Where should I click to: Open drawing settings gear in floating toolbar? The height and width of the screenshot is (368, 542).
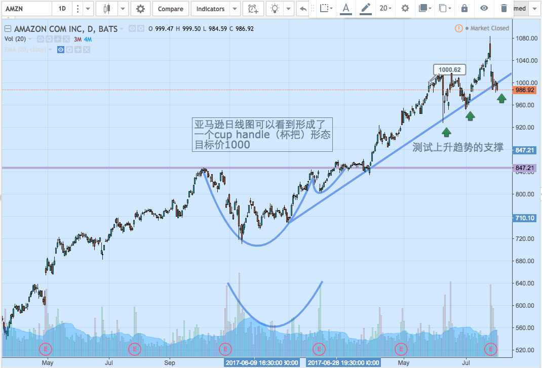[405, 8]
